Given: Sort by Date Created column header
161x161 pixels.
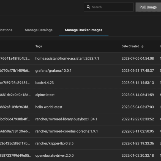Looking at the screenshot, I should point(130,46).
